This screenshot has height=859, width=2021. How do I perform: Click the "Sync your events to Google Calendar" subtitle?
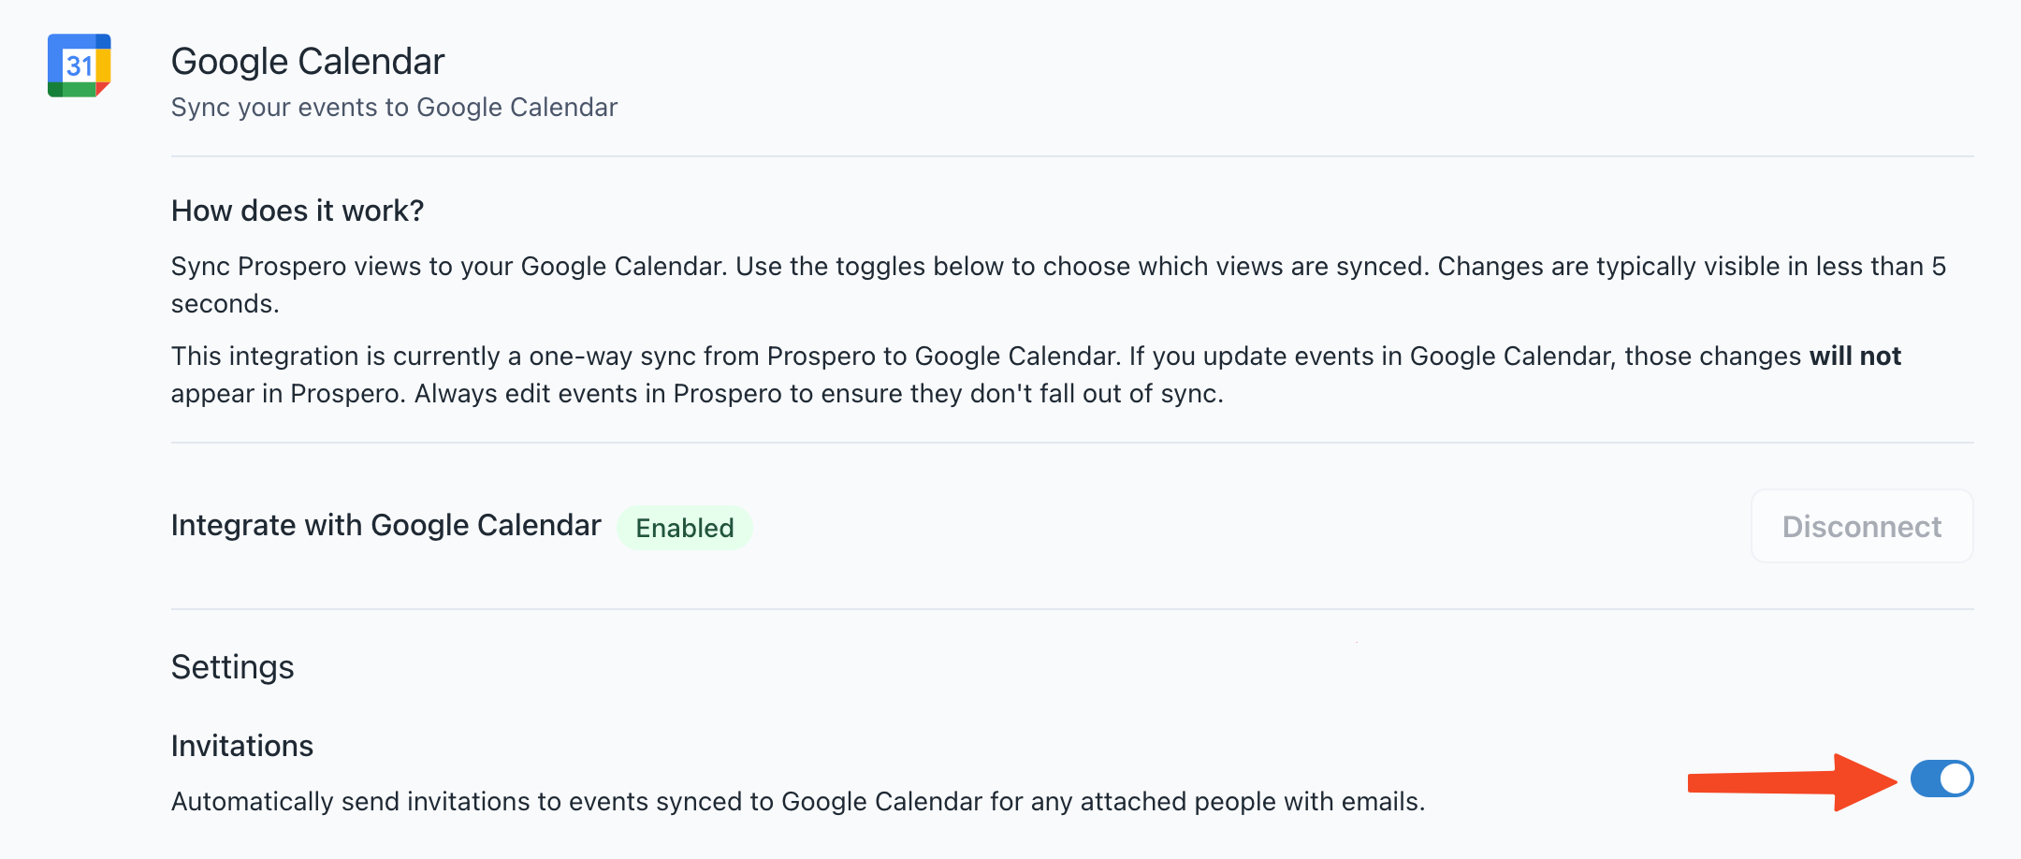[x=394, y=108]
